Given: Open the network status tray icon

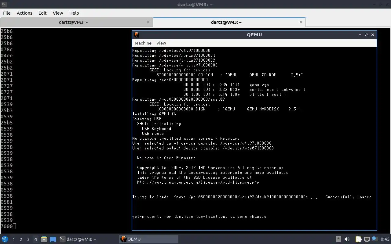Looking at the screenshot, I should coord(367,239).
